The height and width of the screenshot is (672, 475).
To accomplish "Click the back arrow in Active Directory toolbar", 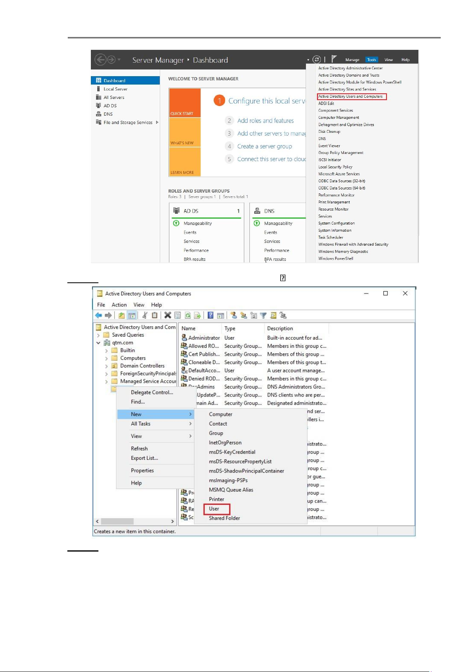I will point(98,315).
